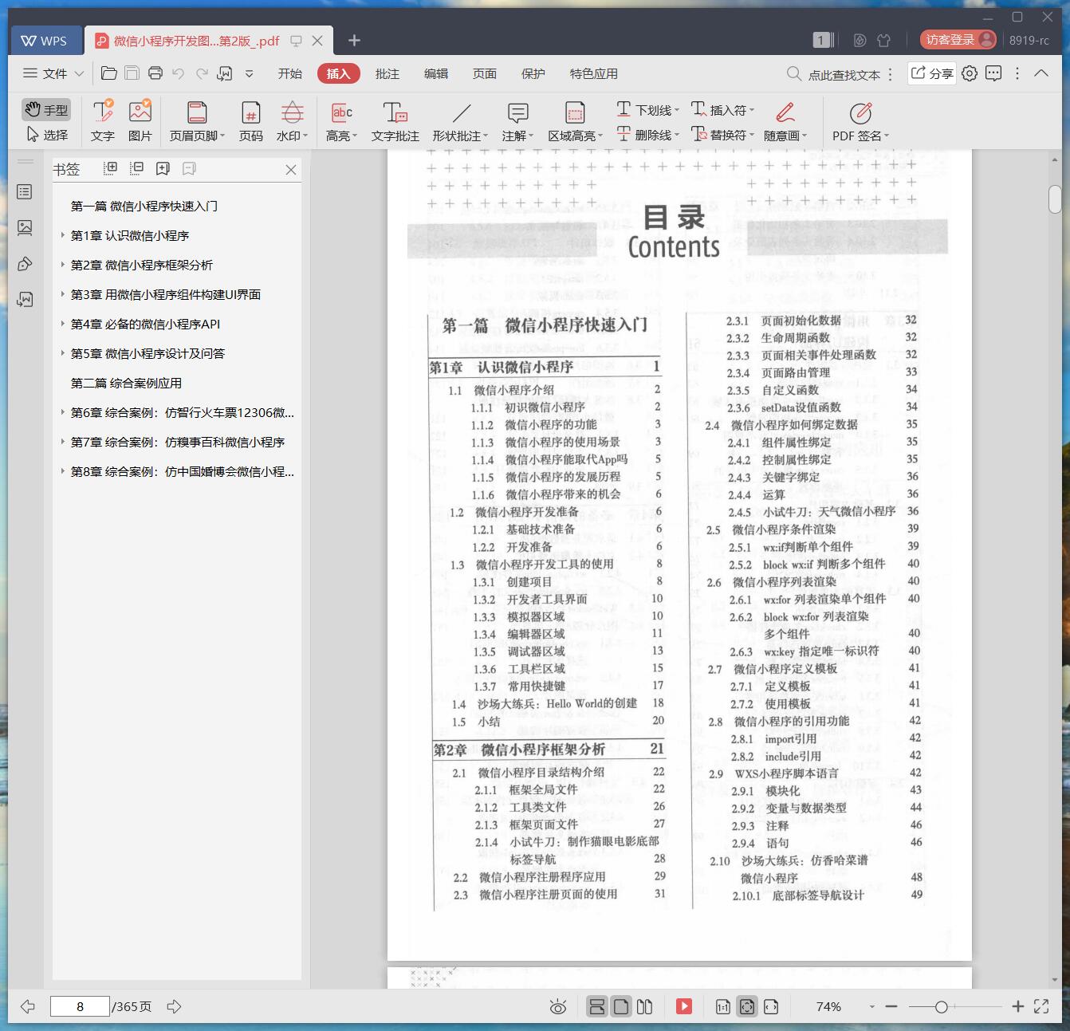
Task: Open the 水印 watermark dropdown
Action: [x=292, y=121]
